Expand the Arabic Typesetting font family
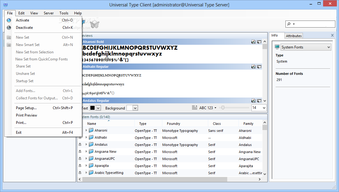339x192 pixels. click(x=86, y=172)
